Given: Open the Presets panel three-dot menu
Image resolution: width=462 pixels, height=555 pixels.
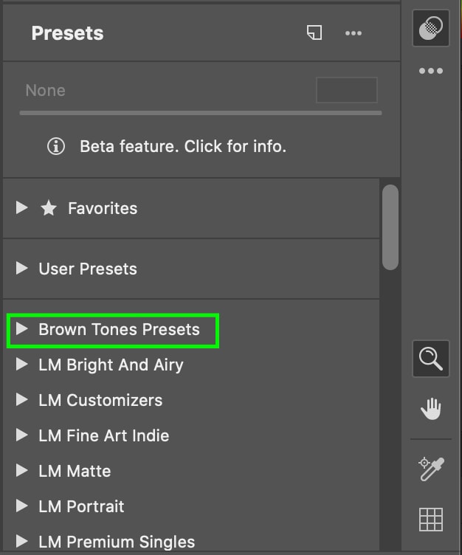Looking at the screenshot, I should click(354, 33).
